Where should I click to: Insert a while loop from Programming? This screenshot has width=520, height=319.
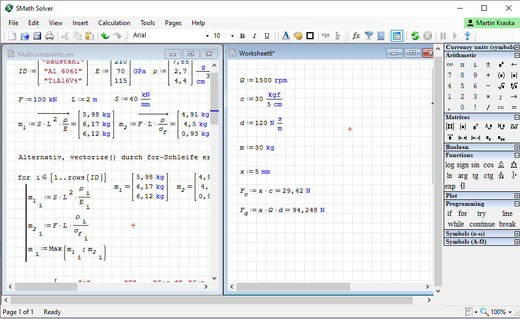pyautogui.click(x=456, y=224)
